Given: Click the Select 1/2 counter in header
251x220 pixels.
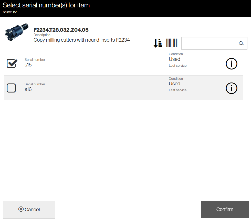Looking at the screenshot, I should pyautogui.click(x=10, y=12).
